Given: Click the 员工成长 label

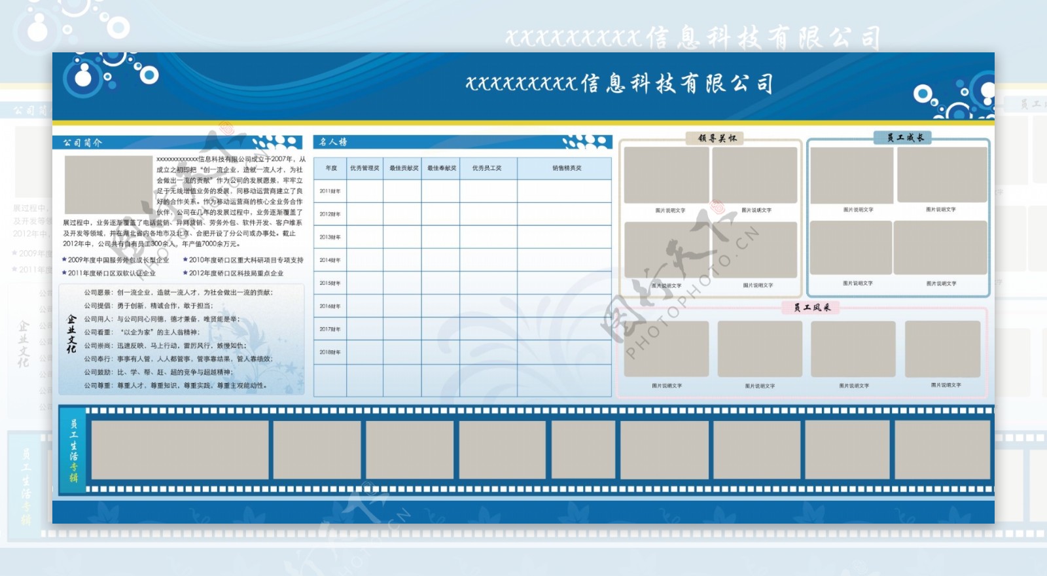Looking at the screenshot, I should (906, 137).
